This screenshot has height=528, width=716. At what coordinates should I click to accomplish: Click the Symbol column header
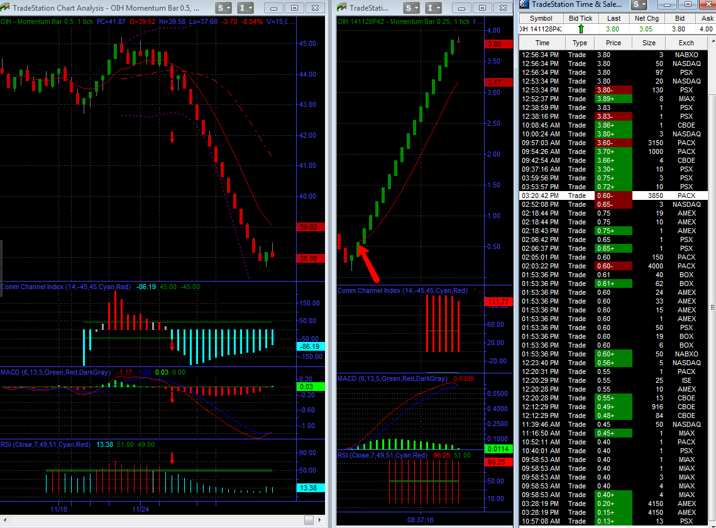coord(541,18)
